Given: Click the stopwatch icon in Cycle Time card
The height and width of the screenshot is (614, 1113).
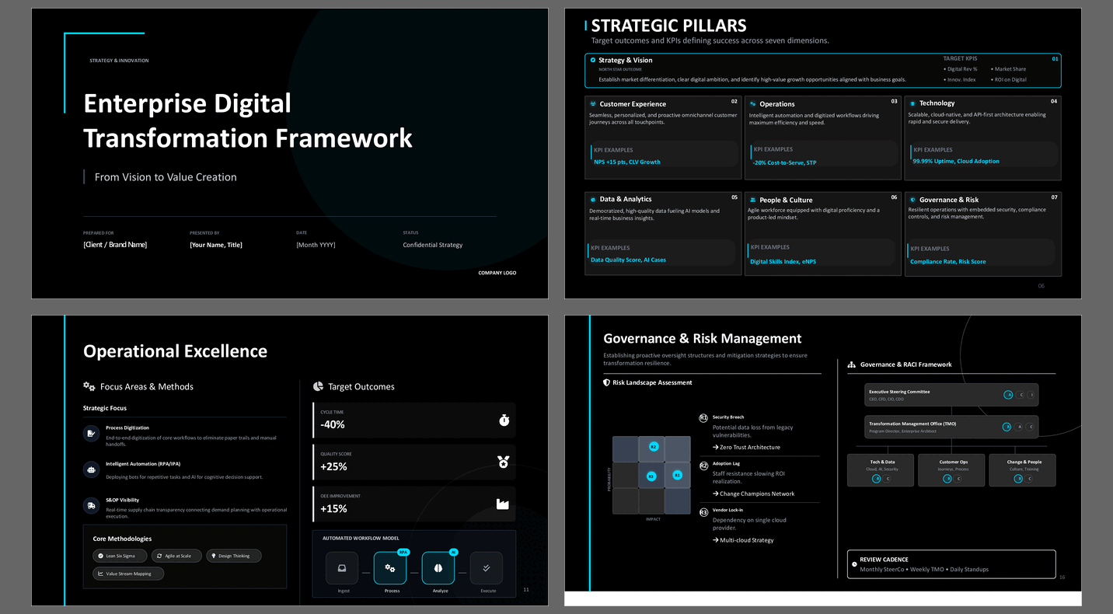Looking at the screenshot, I should (x=504, y=420).
